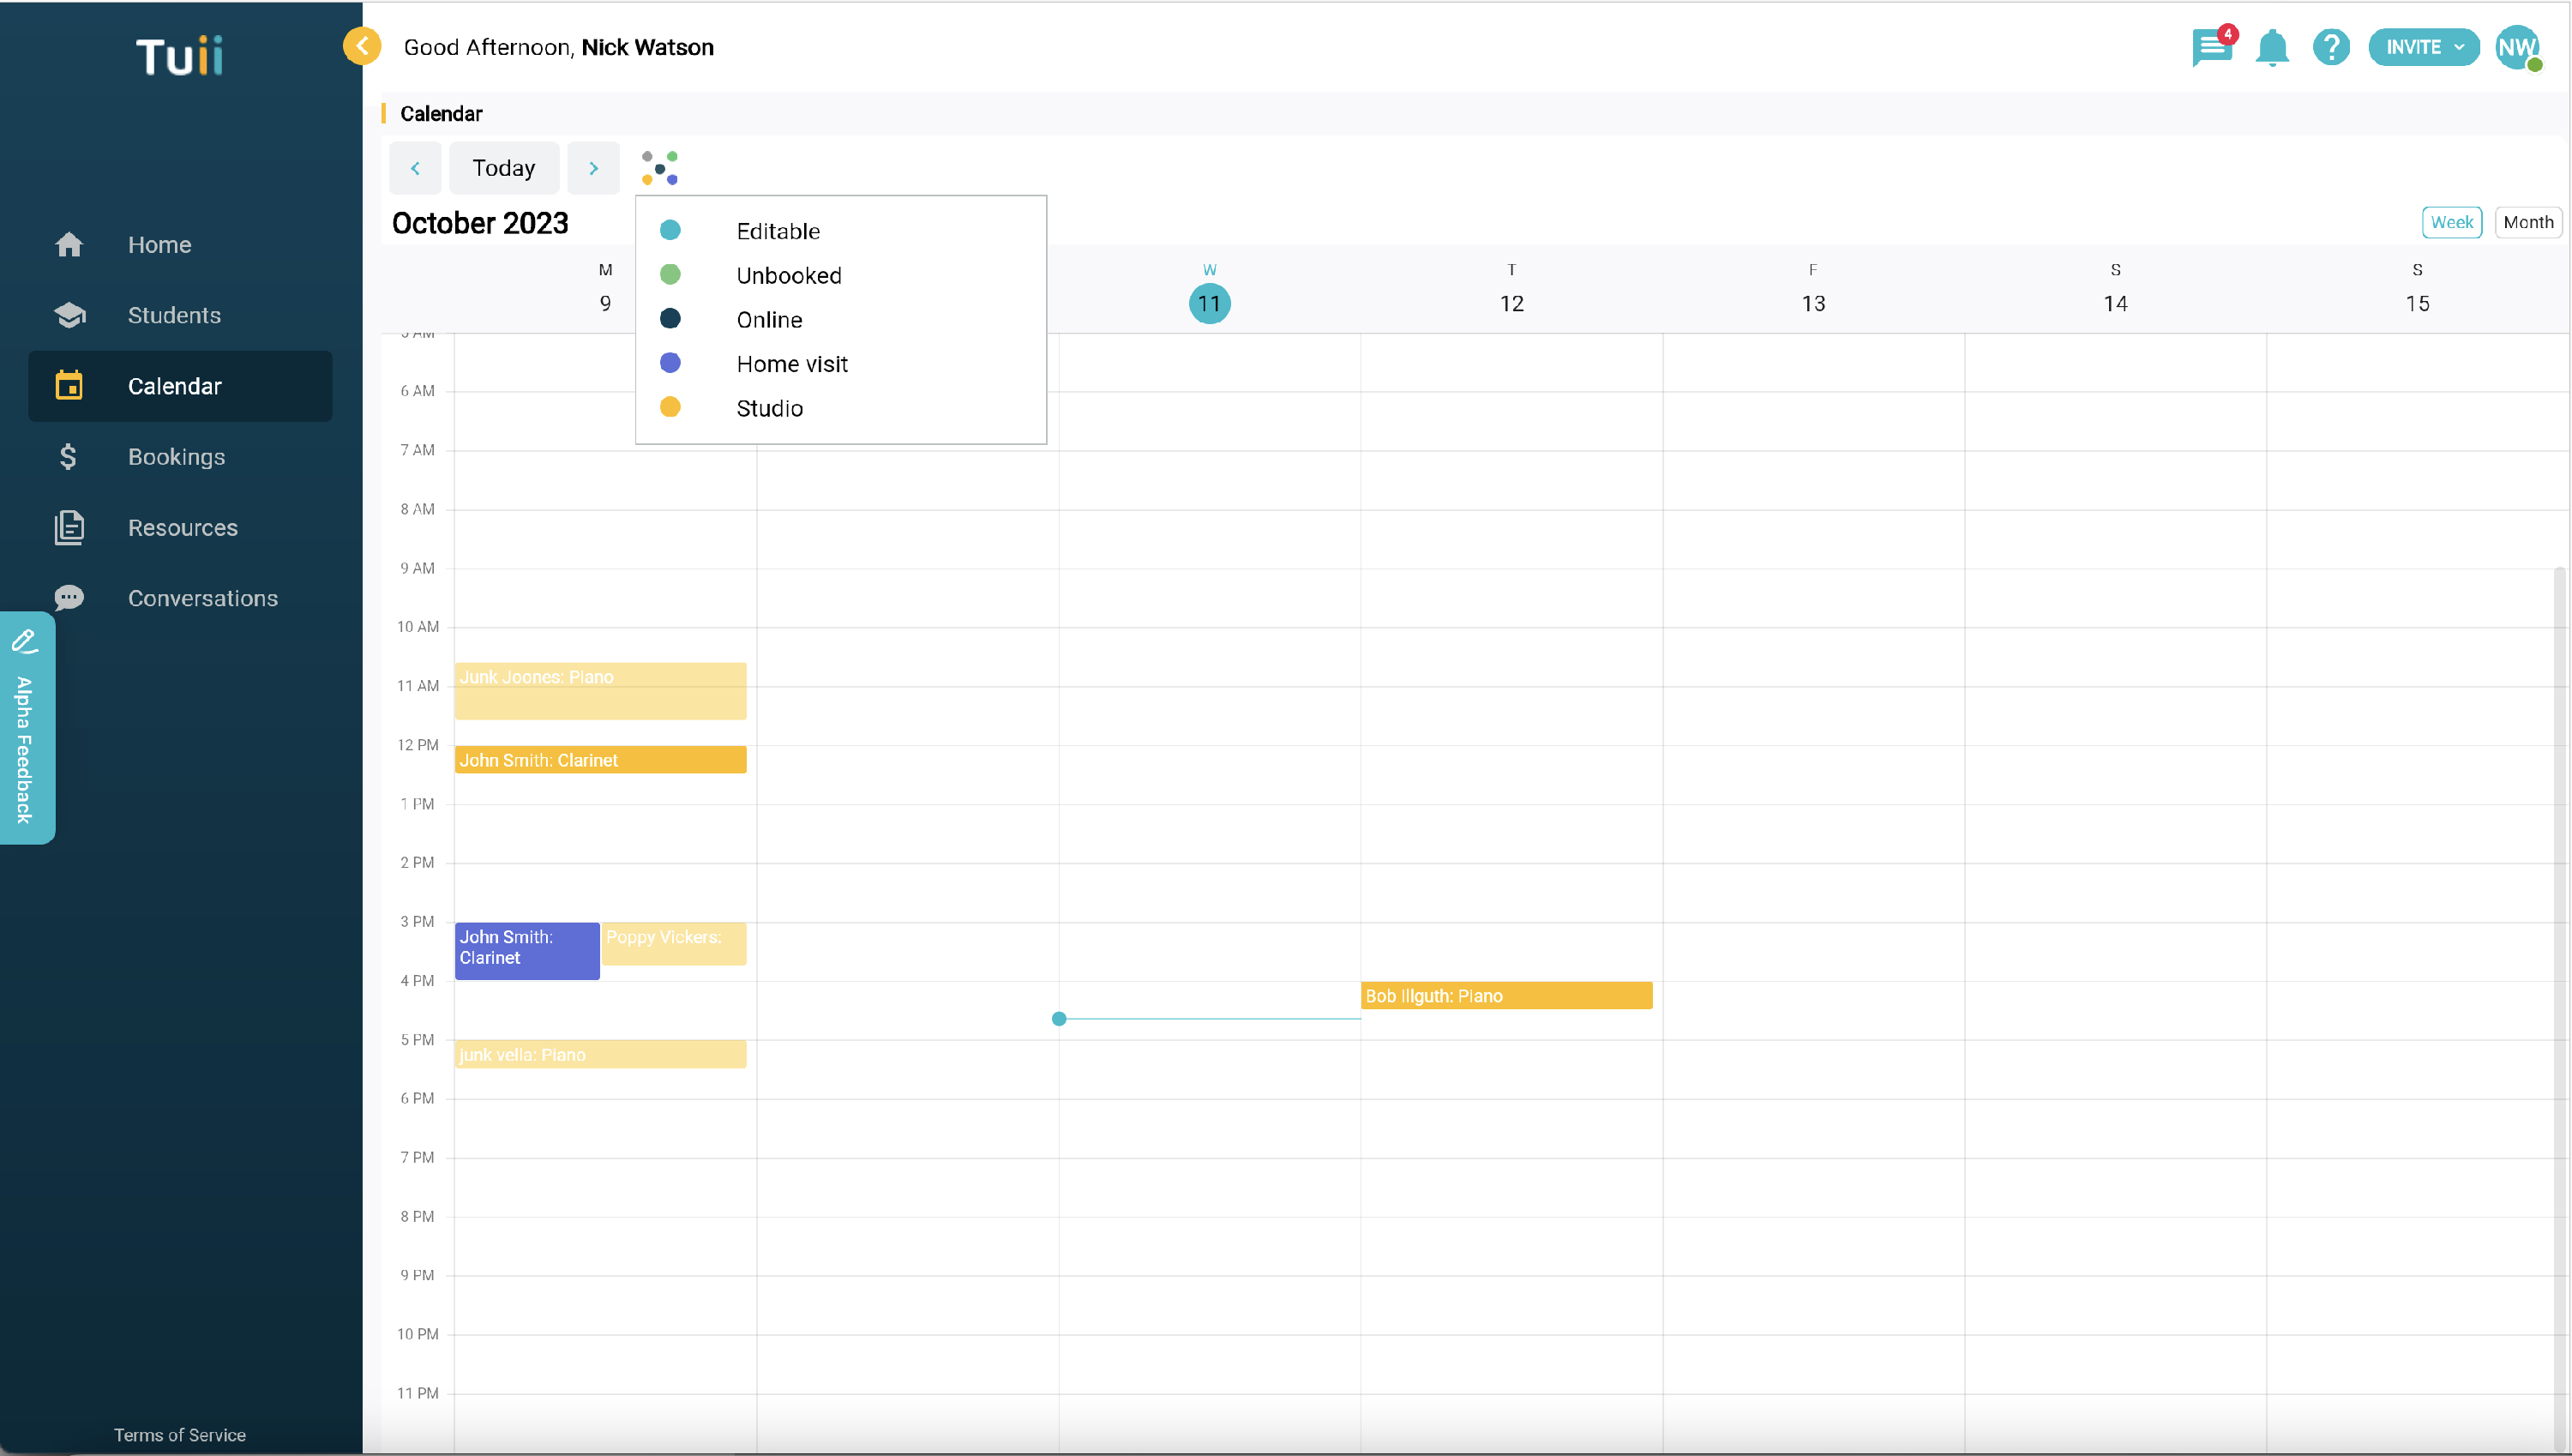Screen dimensions: 2572x1456
Task: Open the Bookings menu item
Action: point(176,457)
